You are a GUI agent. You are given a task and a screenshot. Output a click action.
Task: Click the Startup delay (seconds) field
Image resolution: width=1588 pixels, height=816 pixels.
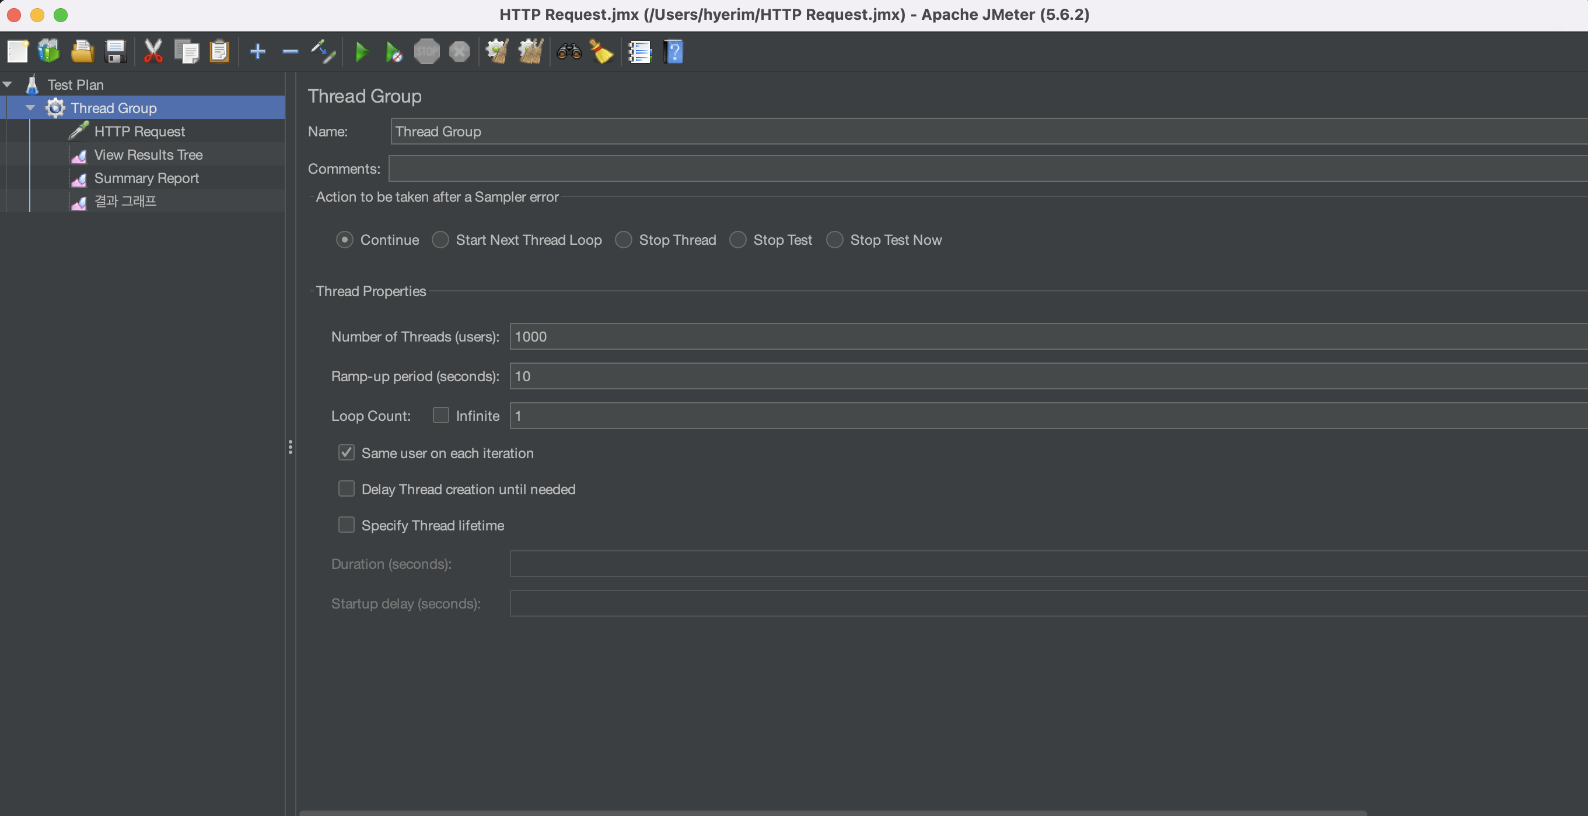(1048, 603)
